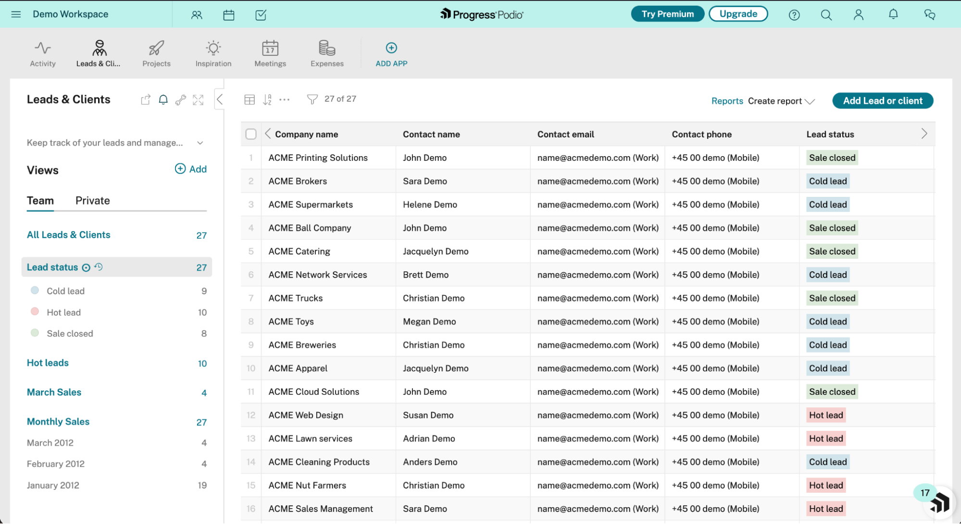Expand the app description chevron

(200, 143)
